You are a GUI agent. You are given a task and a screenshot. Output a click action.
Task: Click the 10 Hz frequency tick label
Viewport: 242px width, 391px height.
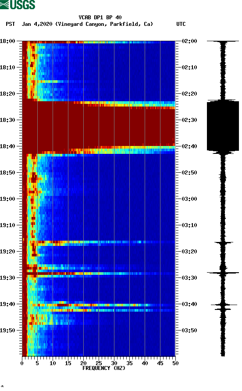coord(53,363)
